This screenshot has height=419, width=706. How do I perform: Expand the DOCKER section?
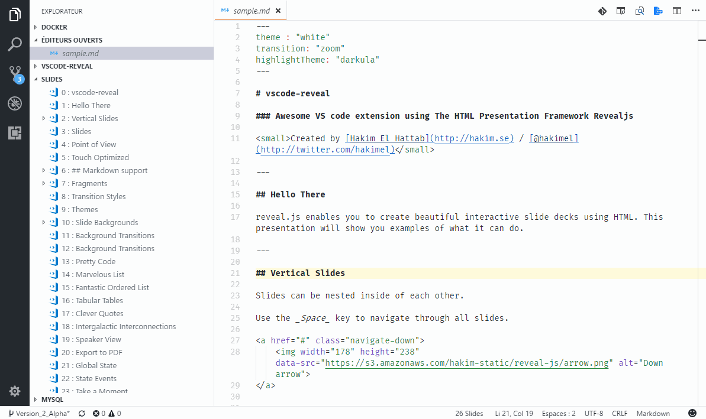(36, 27)
